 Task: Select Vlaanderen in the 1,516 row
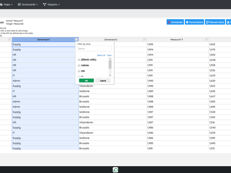[113, 123]
